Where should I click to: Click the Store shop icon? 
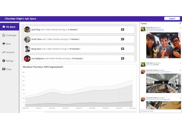(4, 44)
